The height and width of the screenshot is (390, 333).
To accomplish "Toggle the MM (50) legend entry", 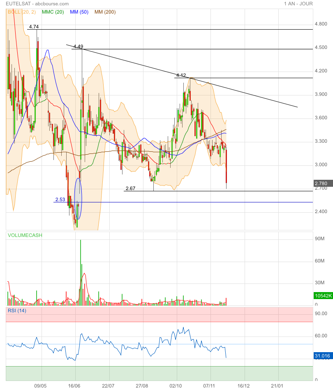I will click(80, 12).
